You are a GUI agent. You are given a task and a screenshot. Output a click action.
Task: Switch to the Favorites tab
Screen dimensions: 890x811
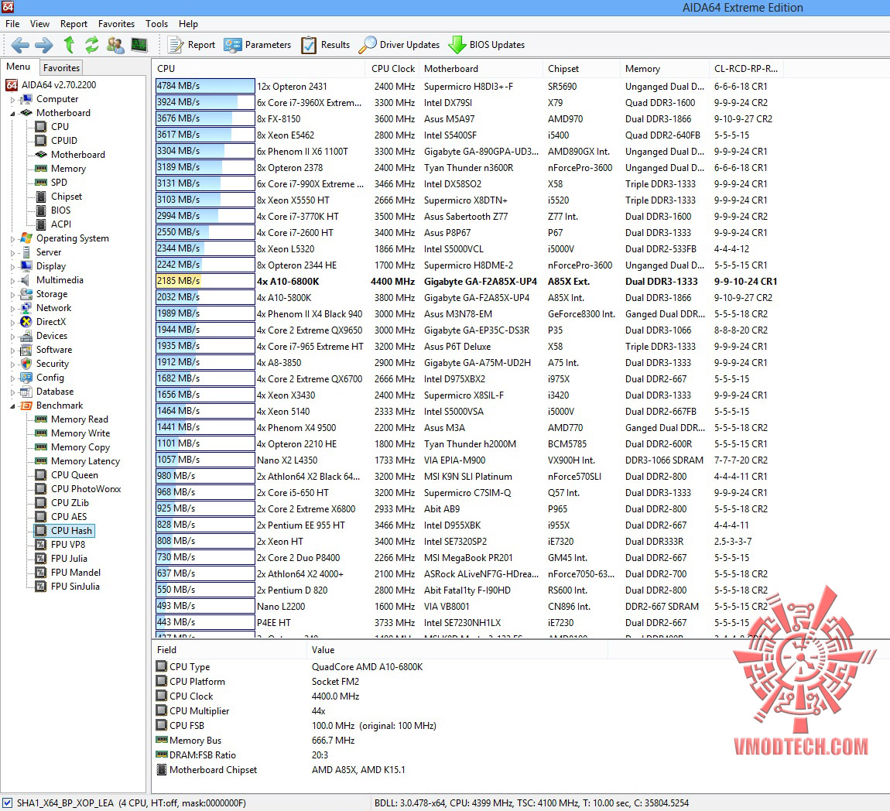61,68
